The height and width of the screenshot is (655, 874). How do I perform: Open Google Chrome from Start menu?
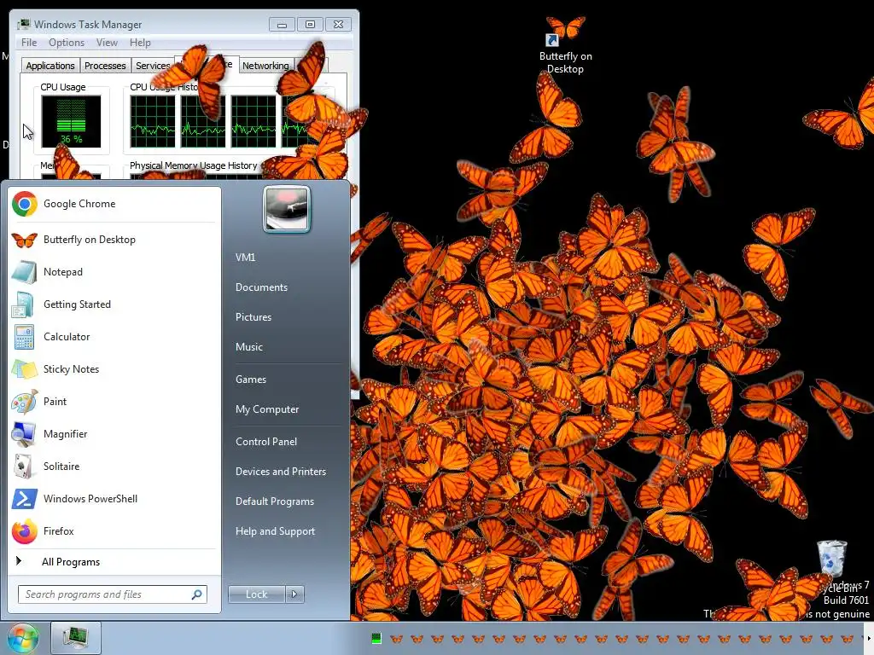114,204
